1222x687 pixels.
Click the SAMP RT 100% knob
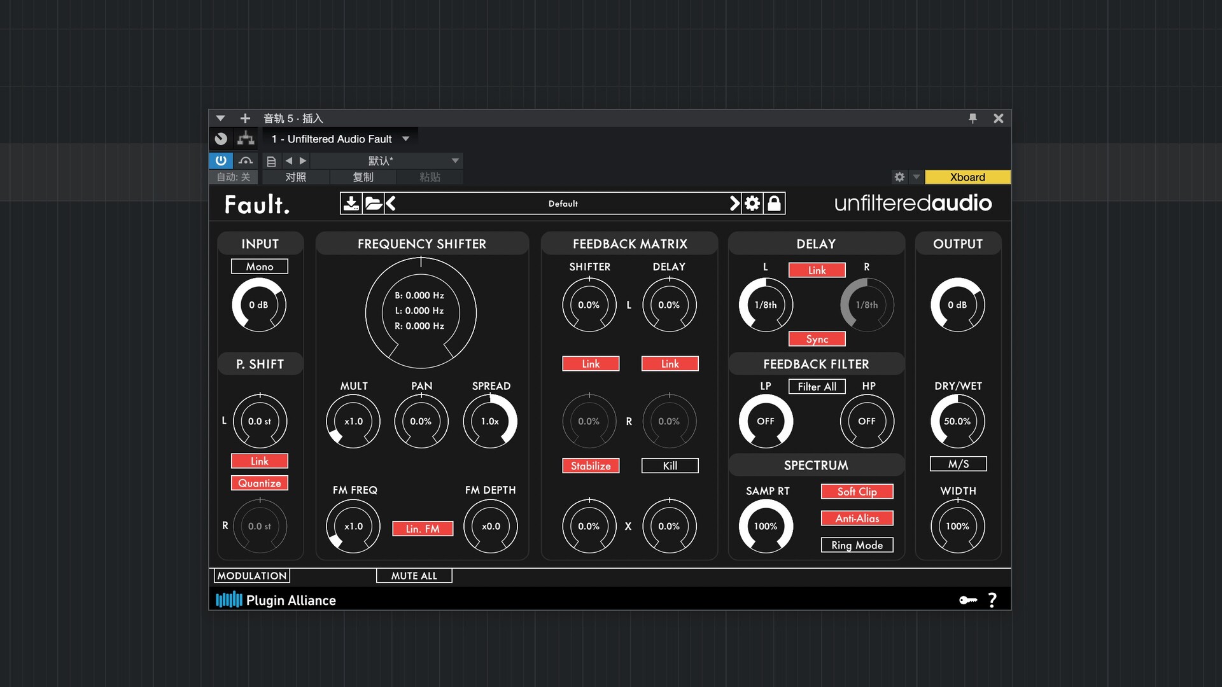coord(766,526)
